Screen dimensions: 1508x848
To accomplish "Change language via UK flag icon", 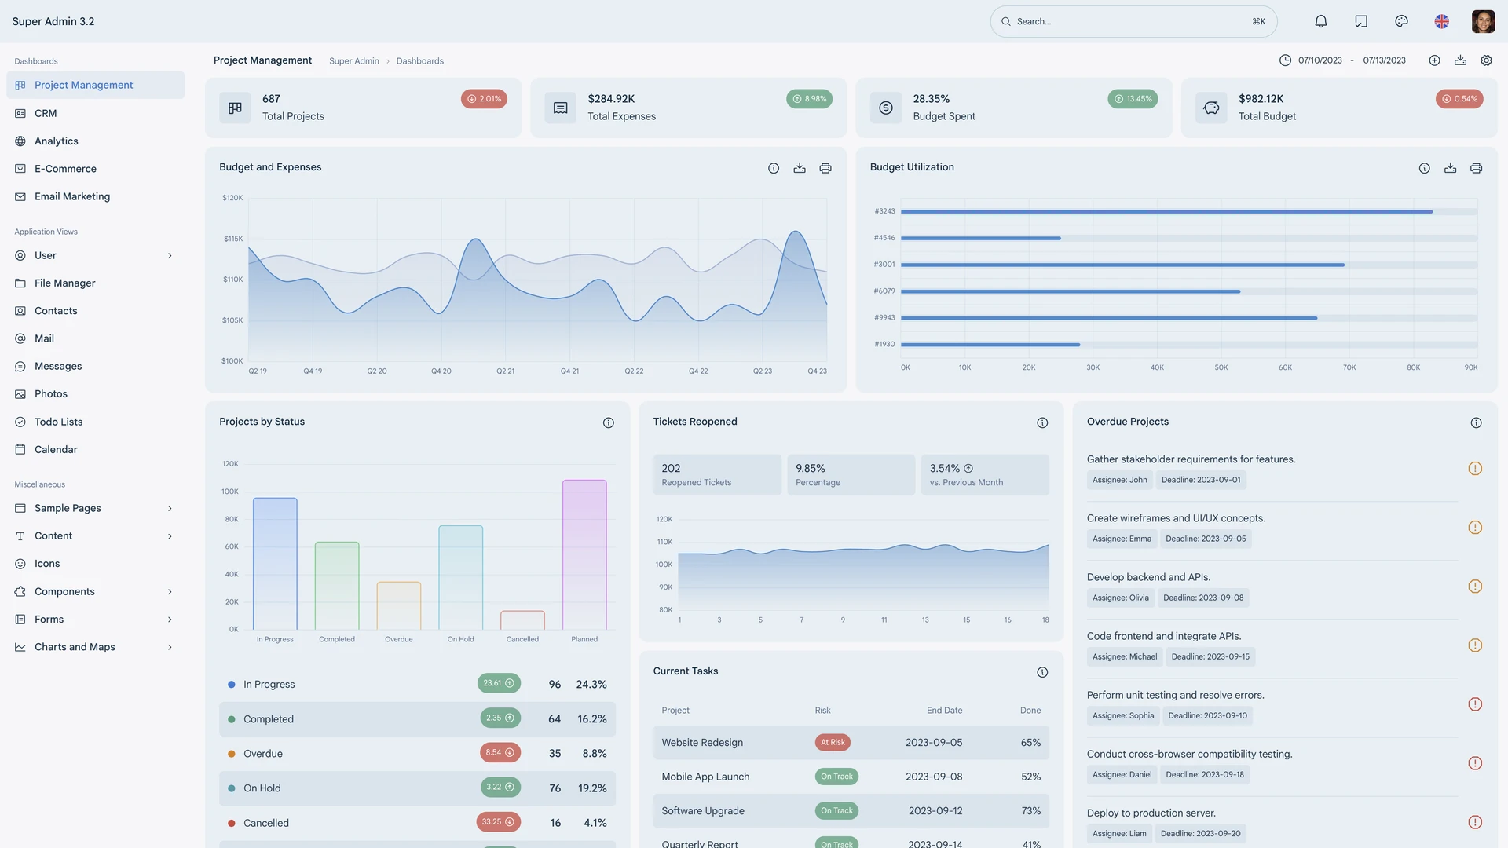I will (x=1441, y=21).
